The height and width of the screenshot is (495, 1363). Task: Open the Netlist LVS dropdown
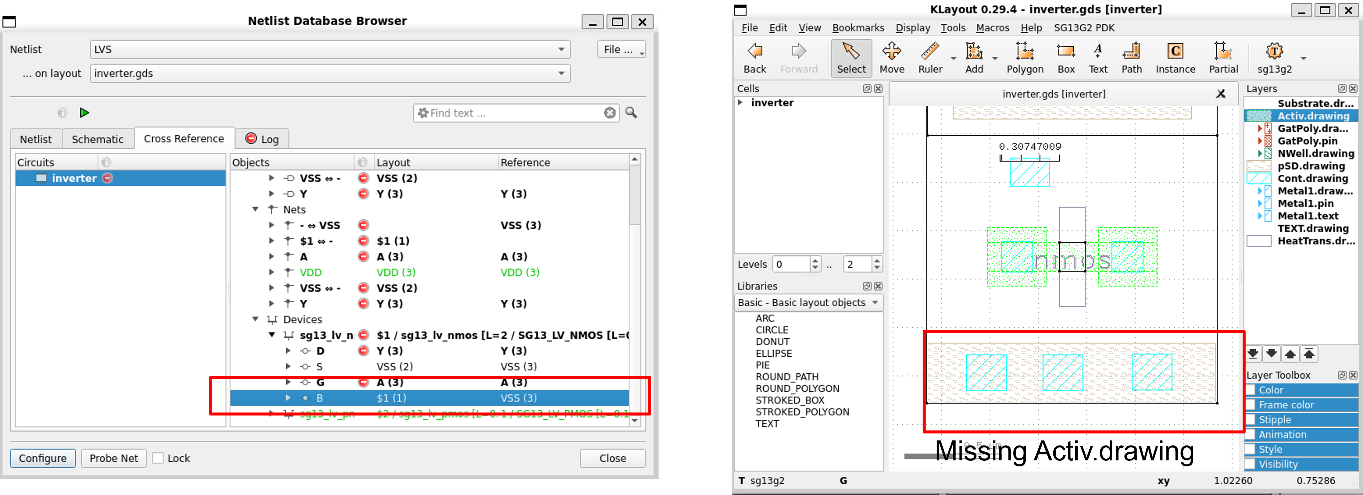point(561,49)
